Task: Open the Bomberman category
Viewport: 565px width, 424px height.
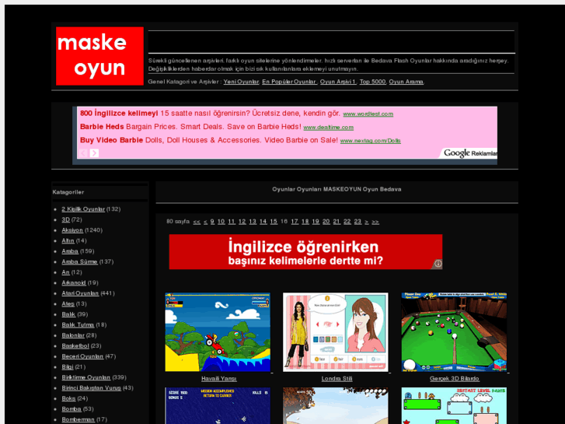Action: (x=78, y=419)
